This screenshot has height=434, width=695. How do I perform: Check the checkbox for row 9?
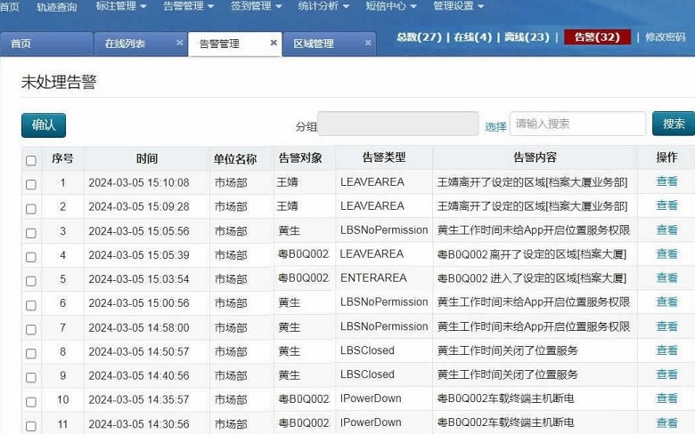pos(31,377)
